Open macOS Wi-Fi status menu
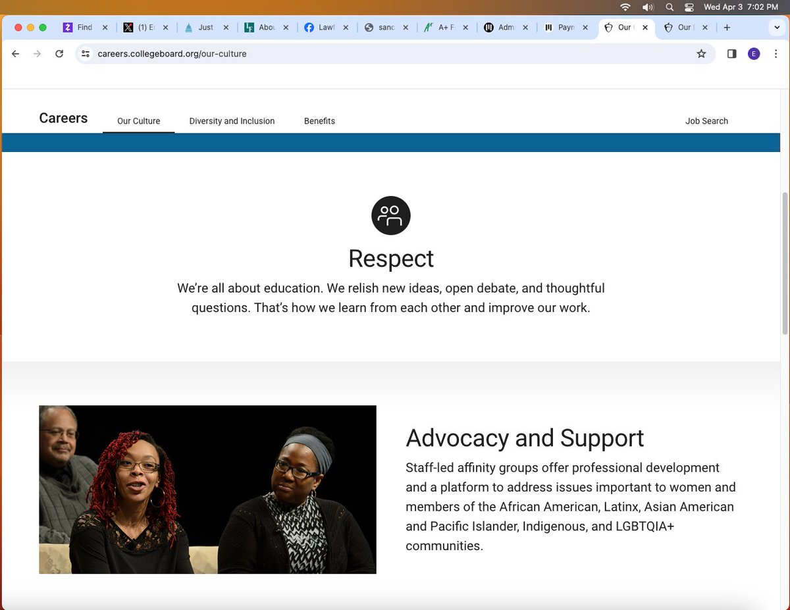790x610 pixels. coord(625,7)
